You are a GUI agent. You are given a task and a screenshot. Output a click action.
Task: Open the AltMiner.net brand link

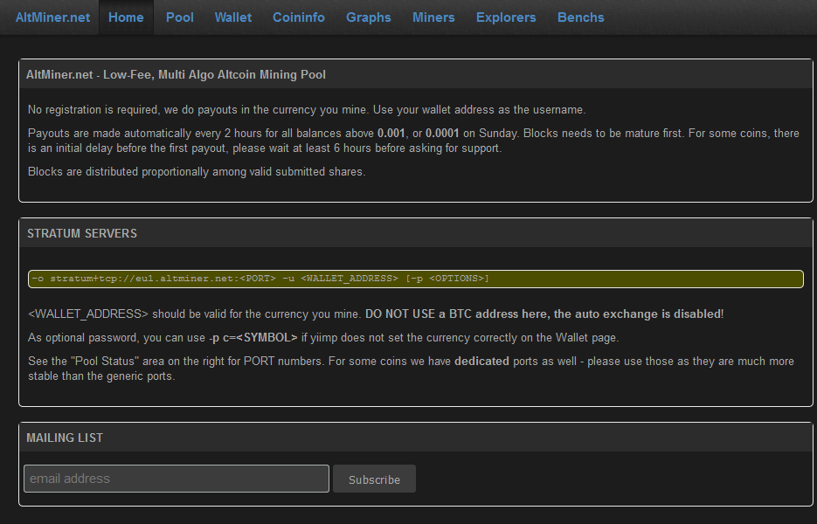pyautogui.click(x=52, y=17)
